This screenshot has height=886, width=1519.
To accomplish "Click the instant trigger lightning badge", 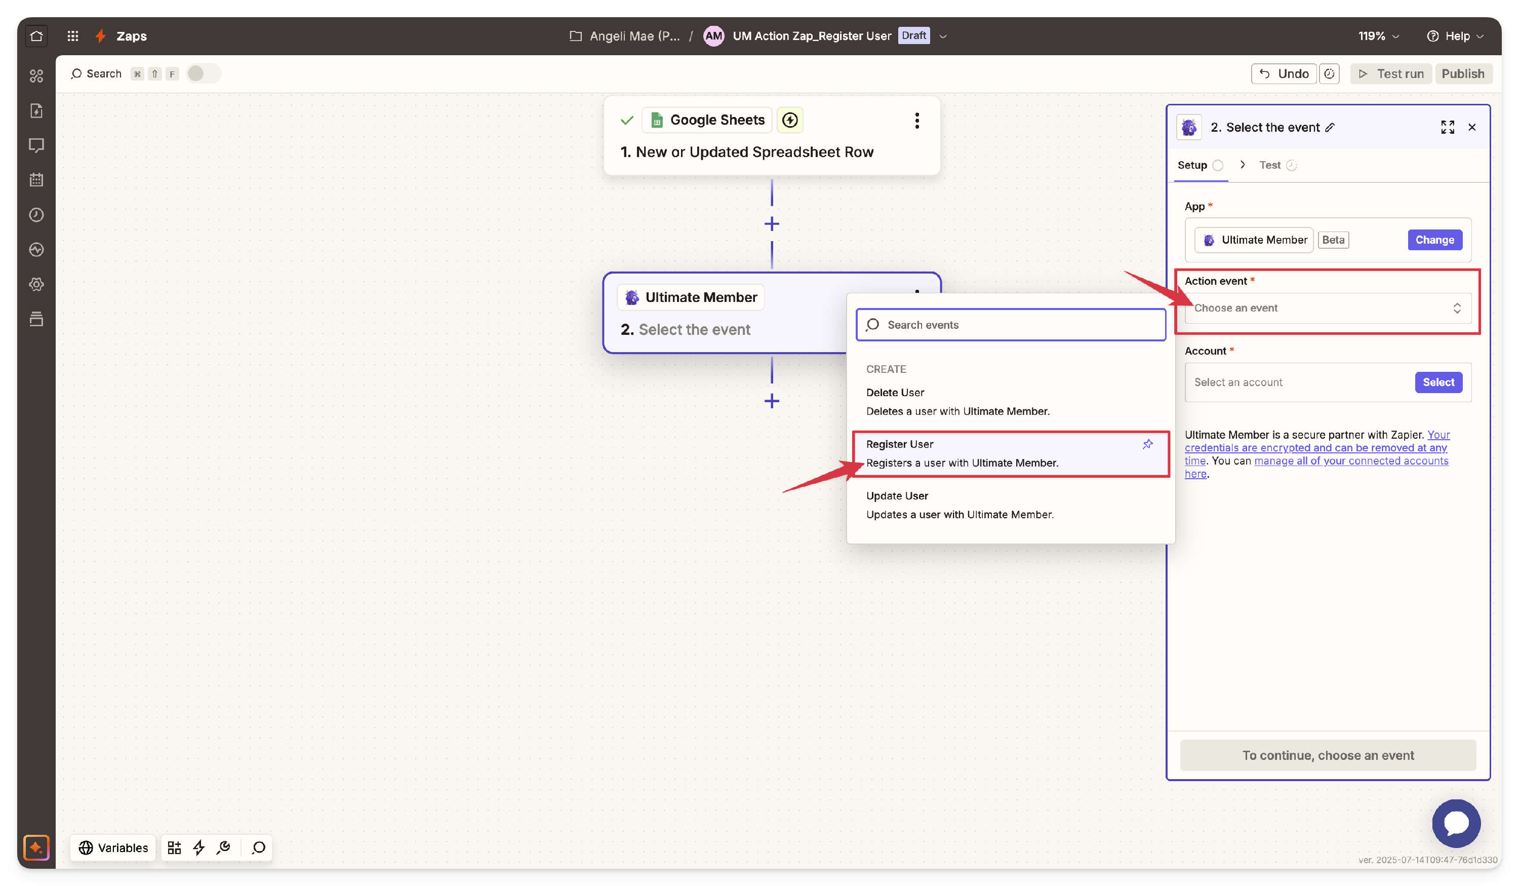I will click(790, 120).
